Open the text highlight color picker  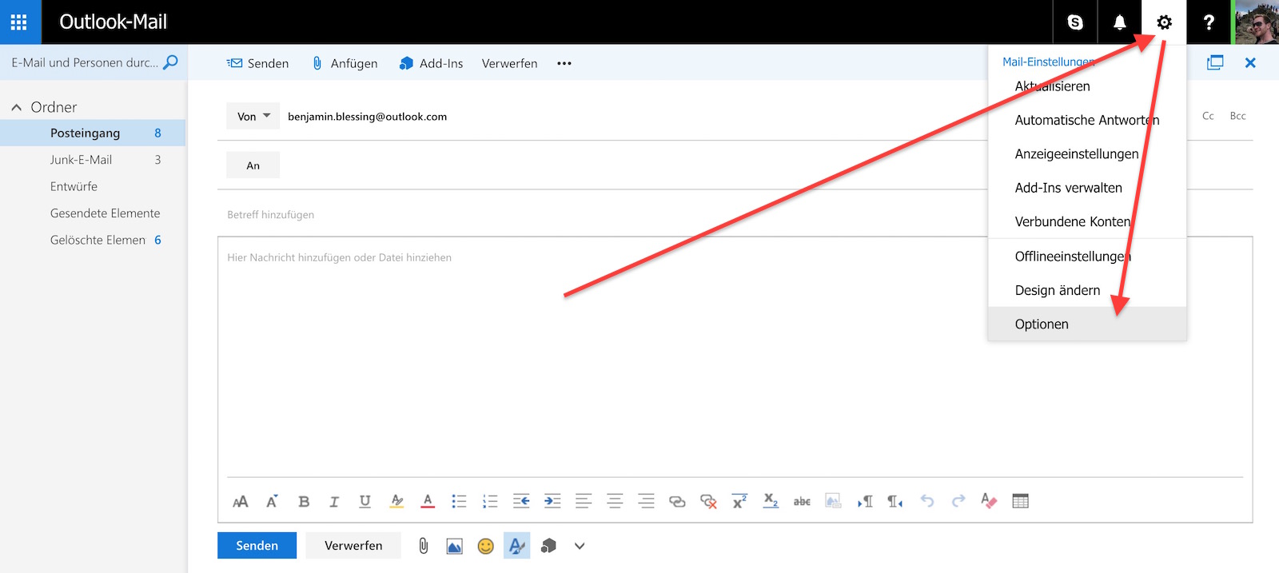[396, 502]
